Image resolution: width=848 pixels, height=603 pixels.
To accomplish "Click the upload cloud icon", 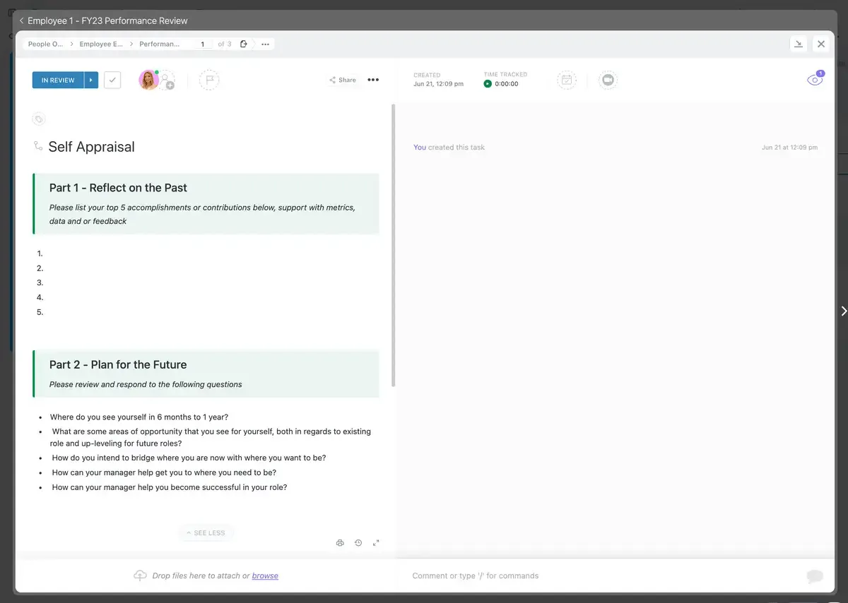I will (x=140, y=575).
